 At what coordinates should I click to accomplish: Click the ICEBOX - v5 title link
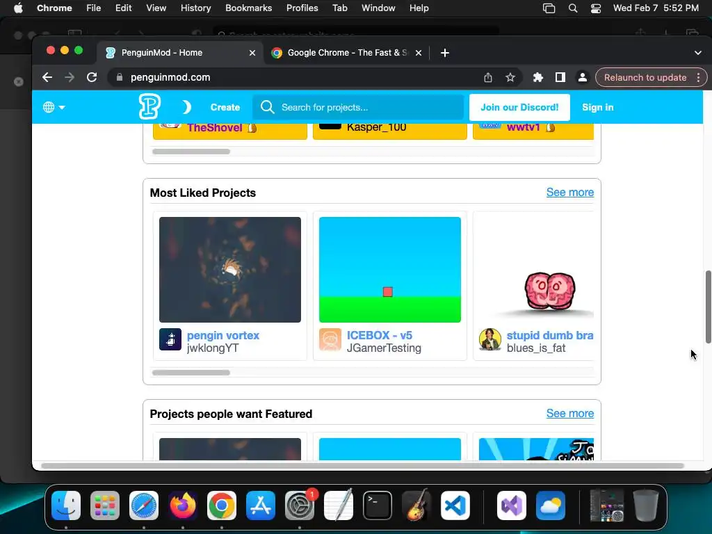(380, 335)
